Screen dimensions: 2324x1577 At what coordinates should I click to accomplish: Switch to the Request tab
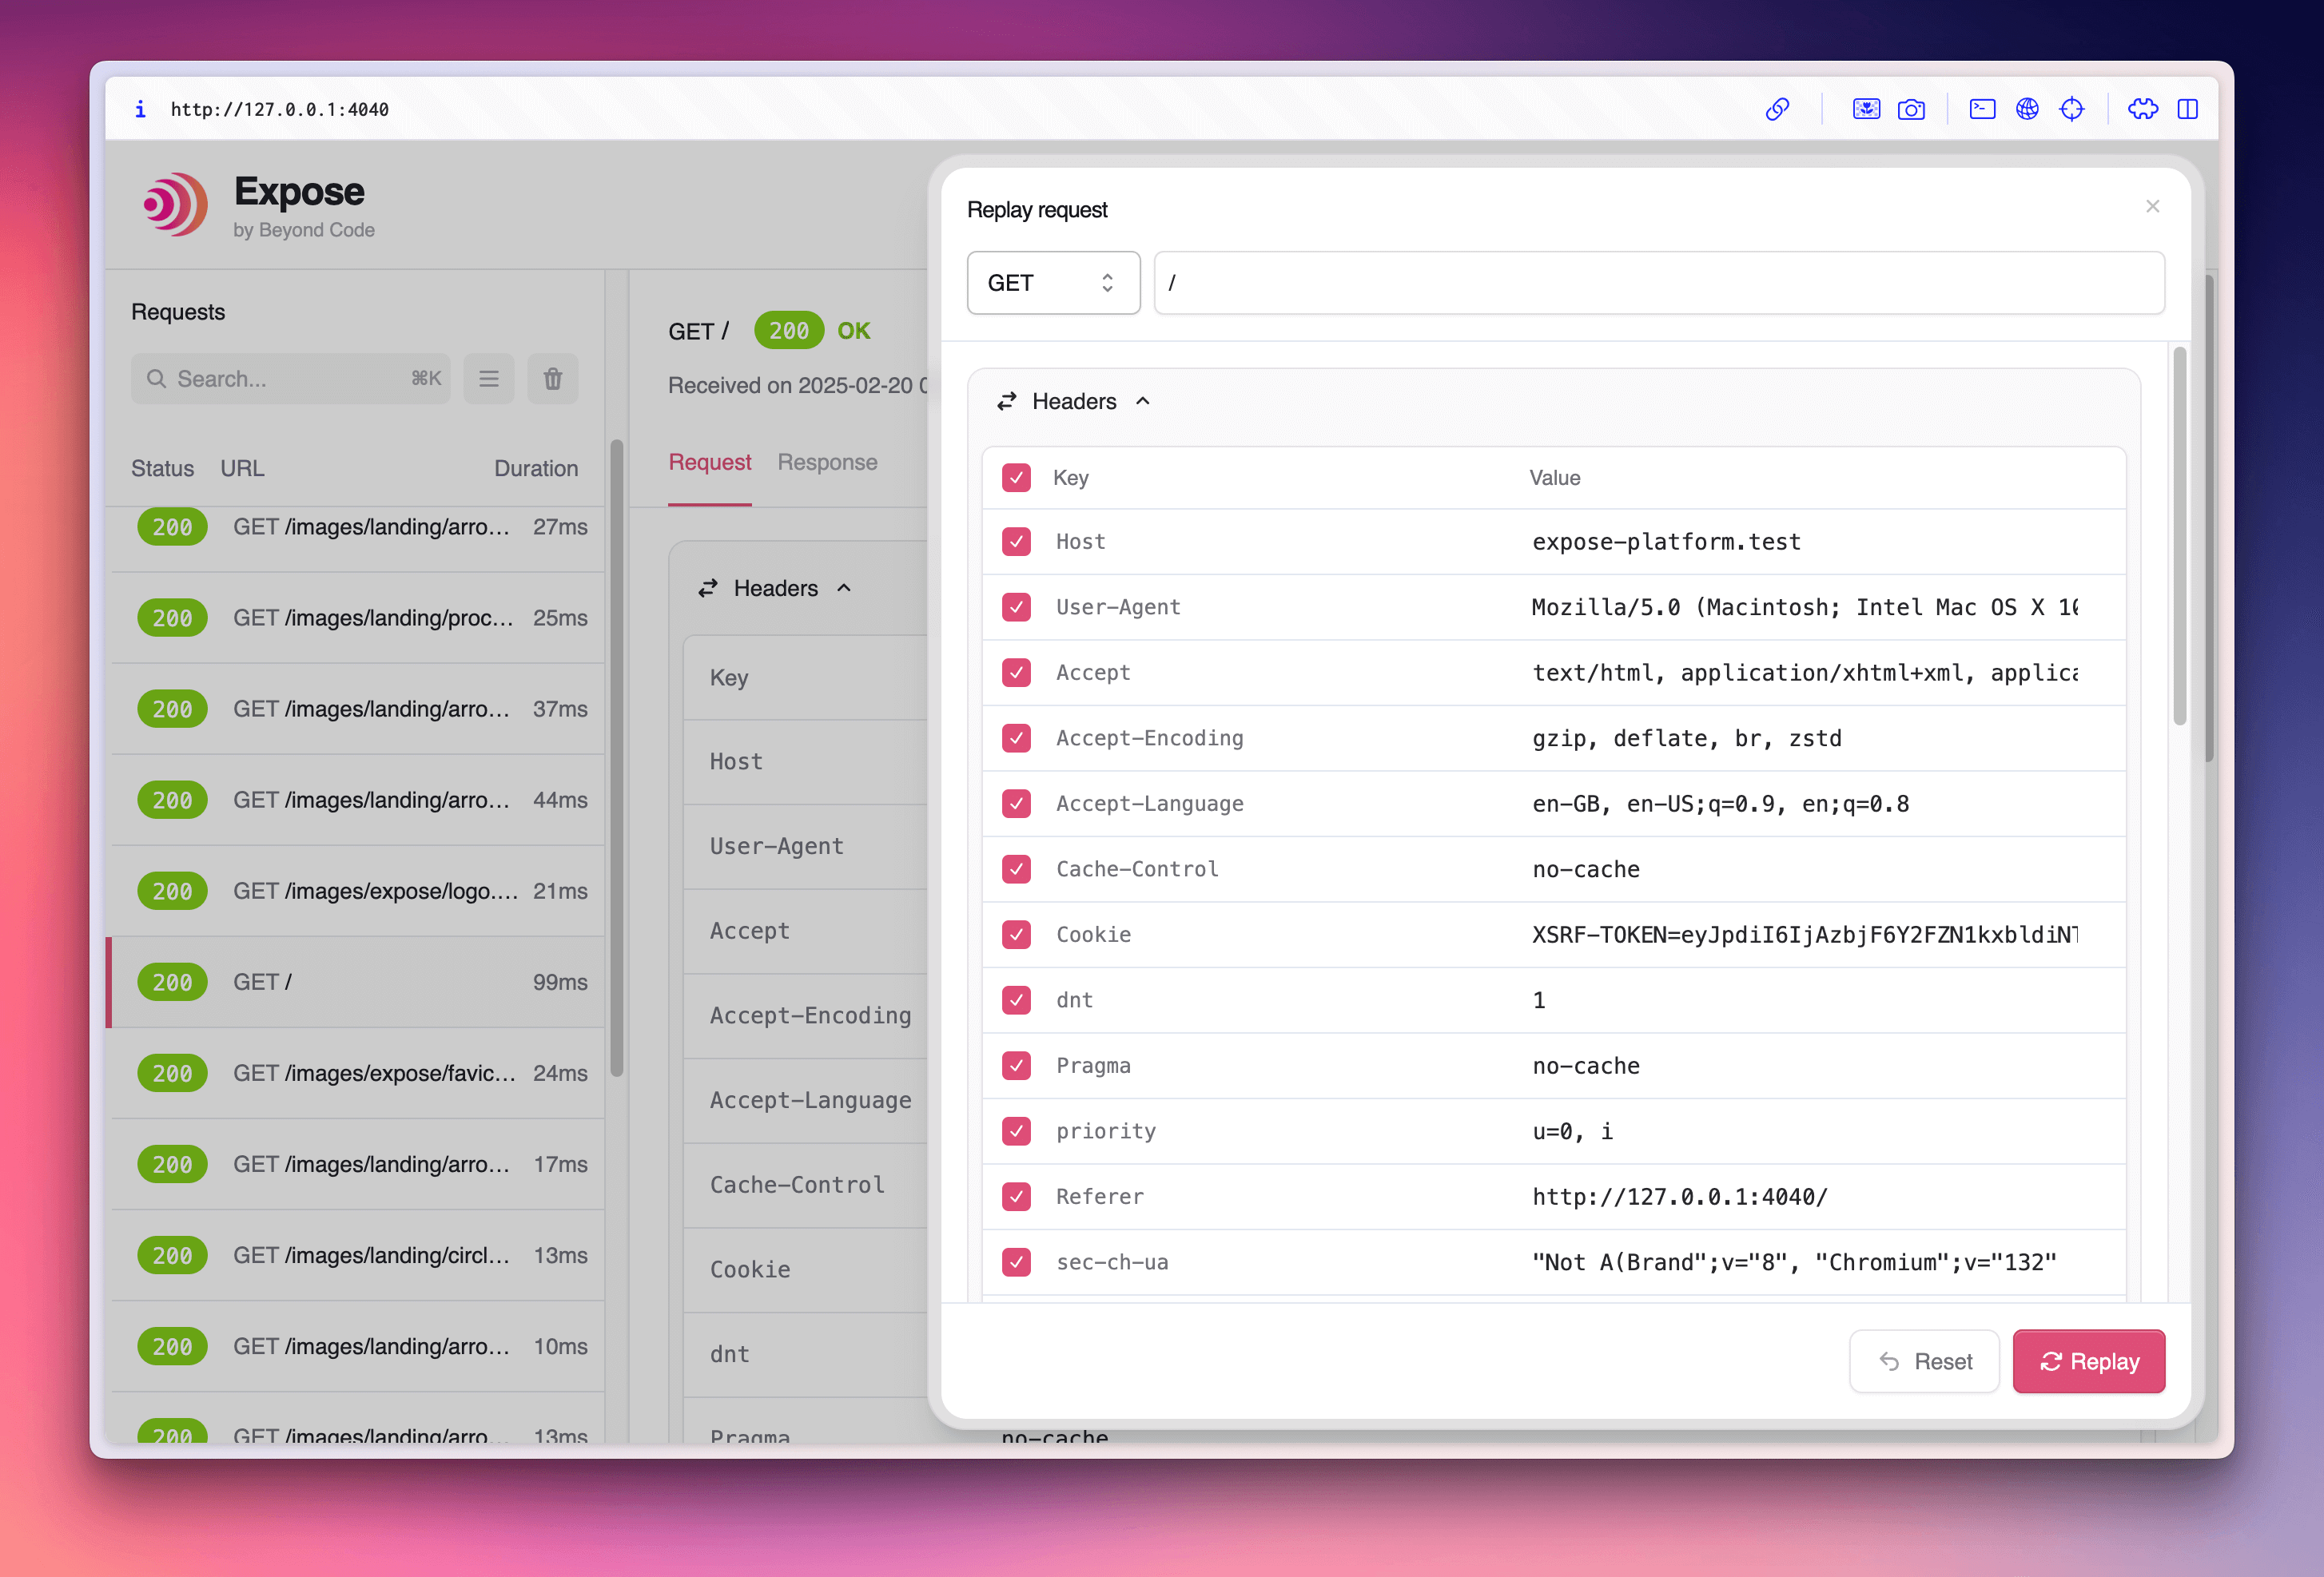pos(710,462)
